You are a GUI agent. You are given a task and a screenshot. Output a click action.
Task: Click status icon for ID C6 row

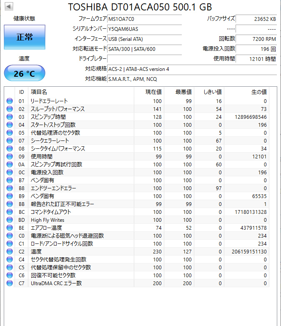10,275
